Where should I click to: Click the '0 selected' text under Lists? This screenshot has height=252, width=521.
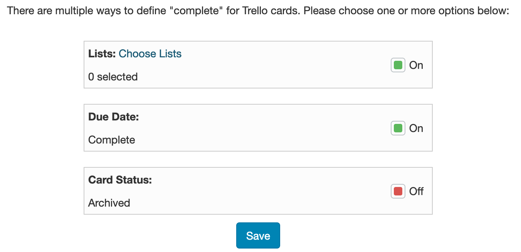(113, 77)
